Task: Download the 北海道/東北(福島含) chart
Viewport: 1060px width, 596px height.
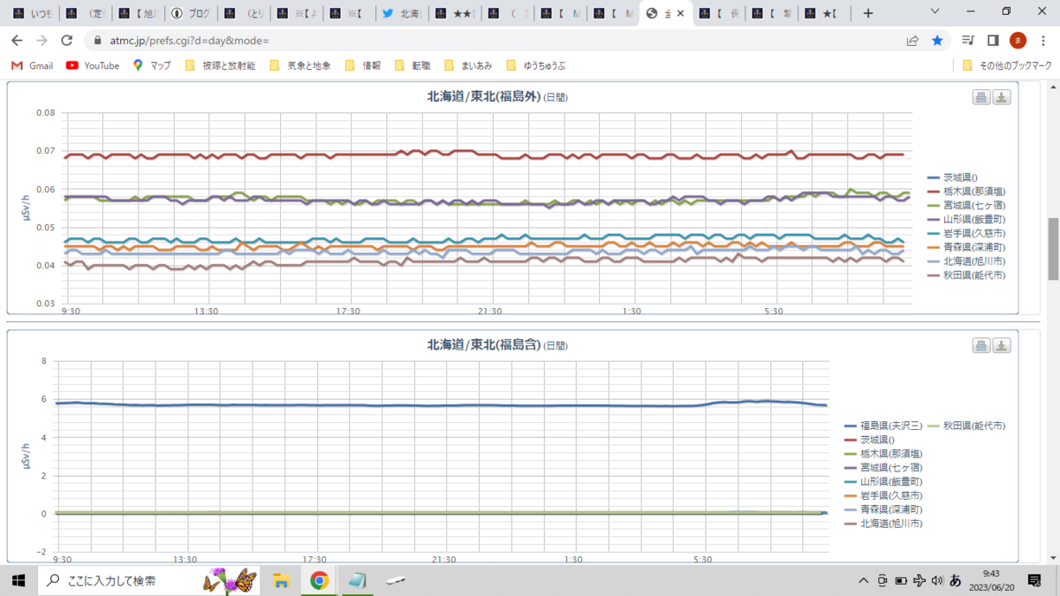Action: (x=1002, y=345)
